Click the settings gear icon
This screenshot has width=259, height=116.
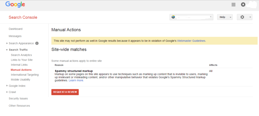pyautogui.click(x=242, y=17)
